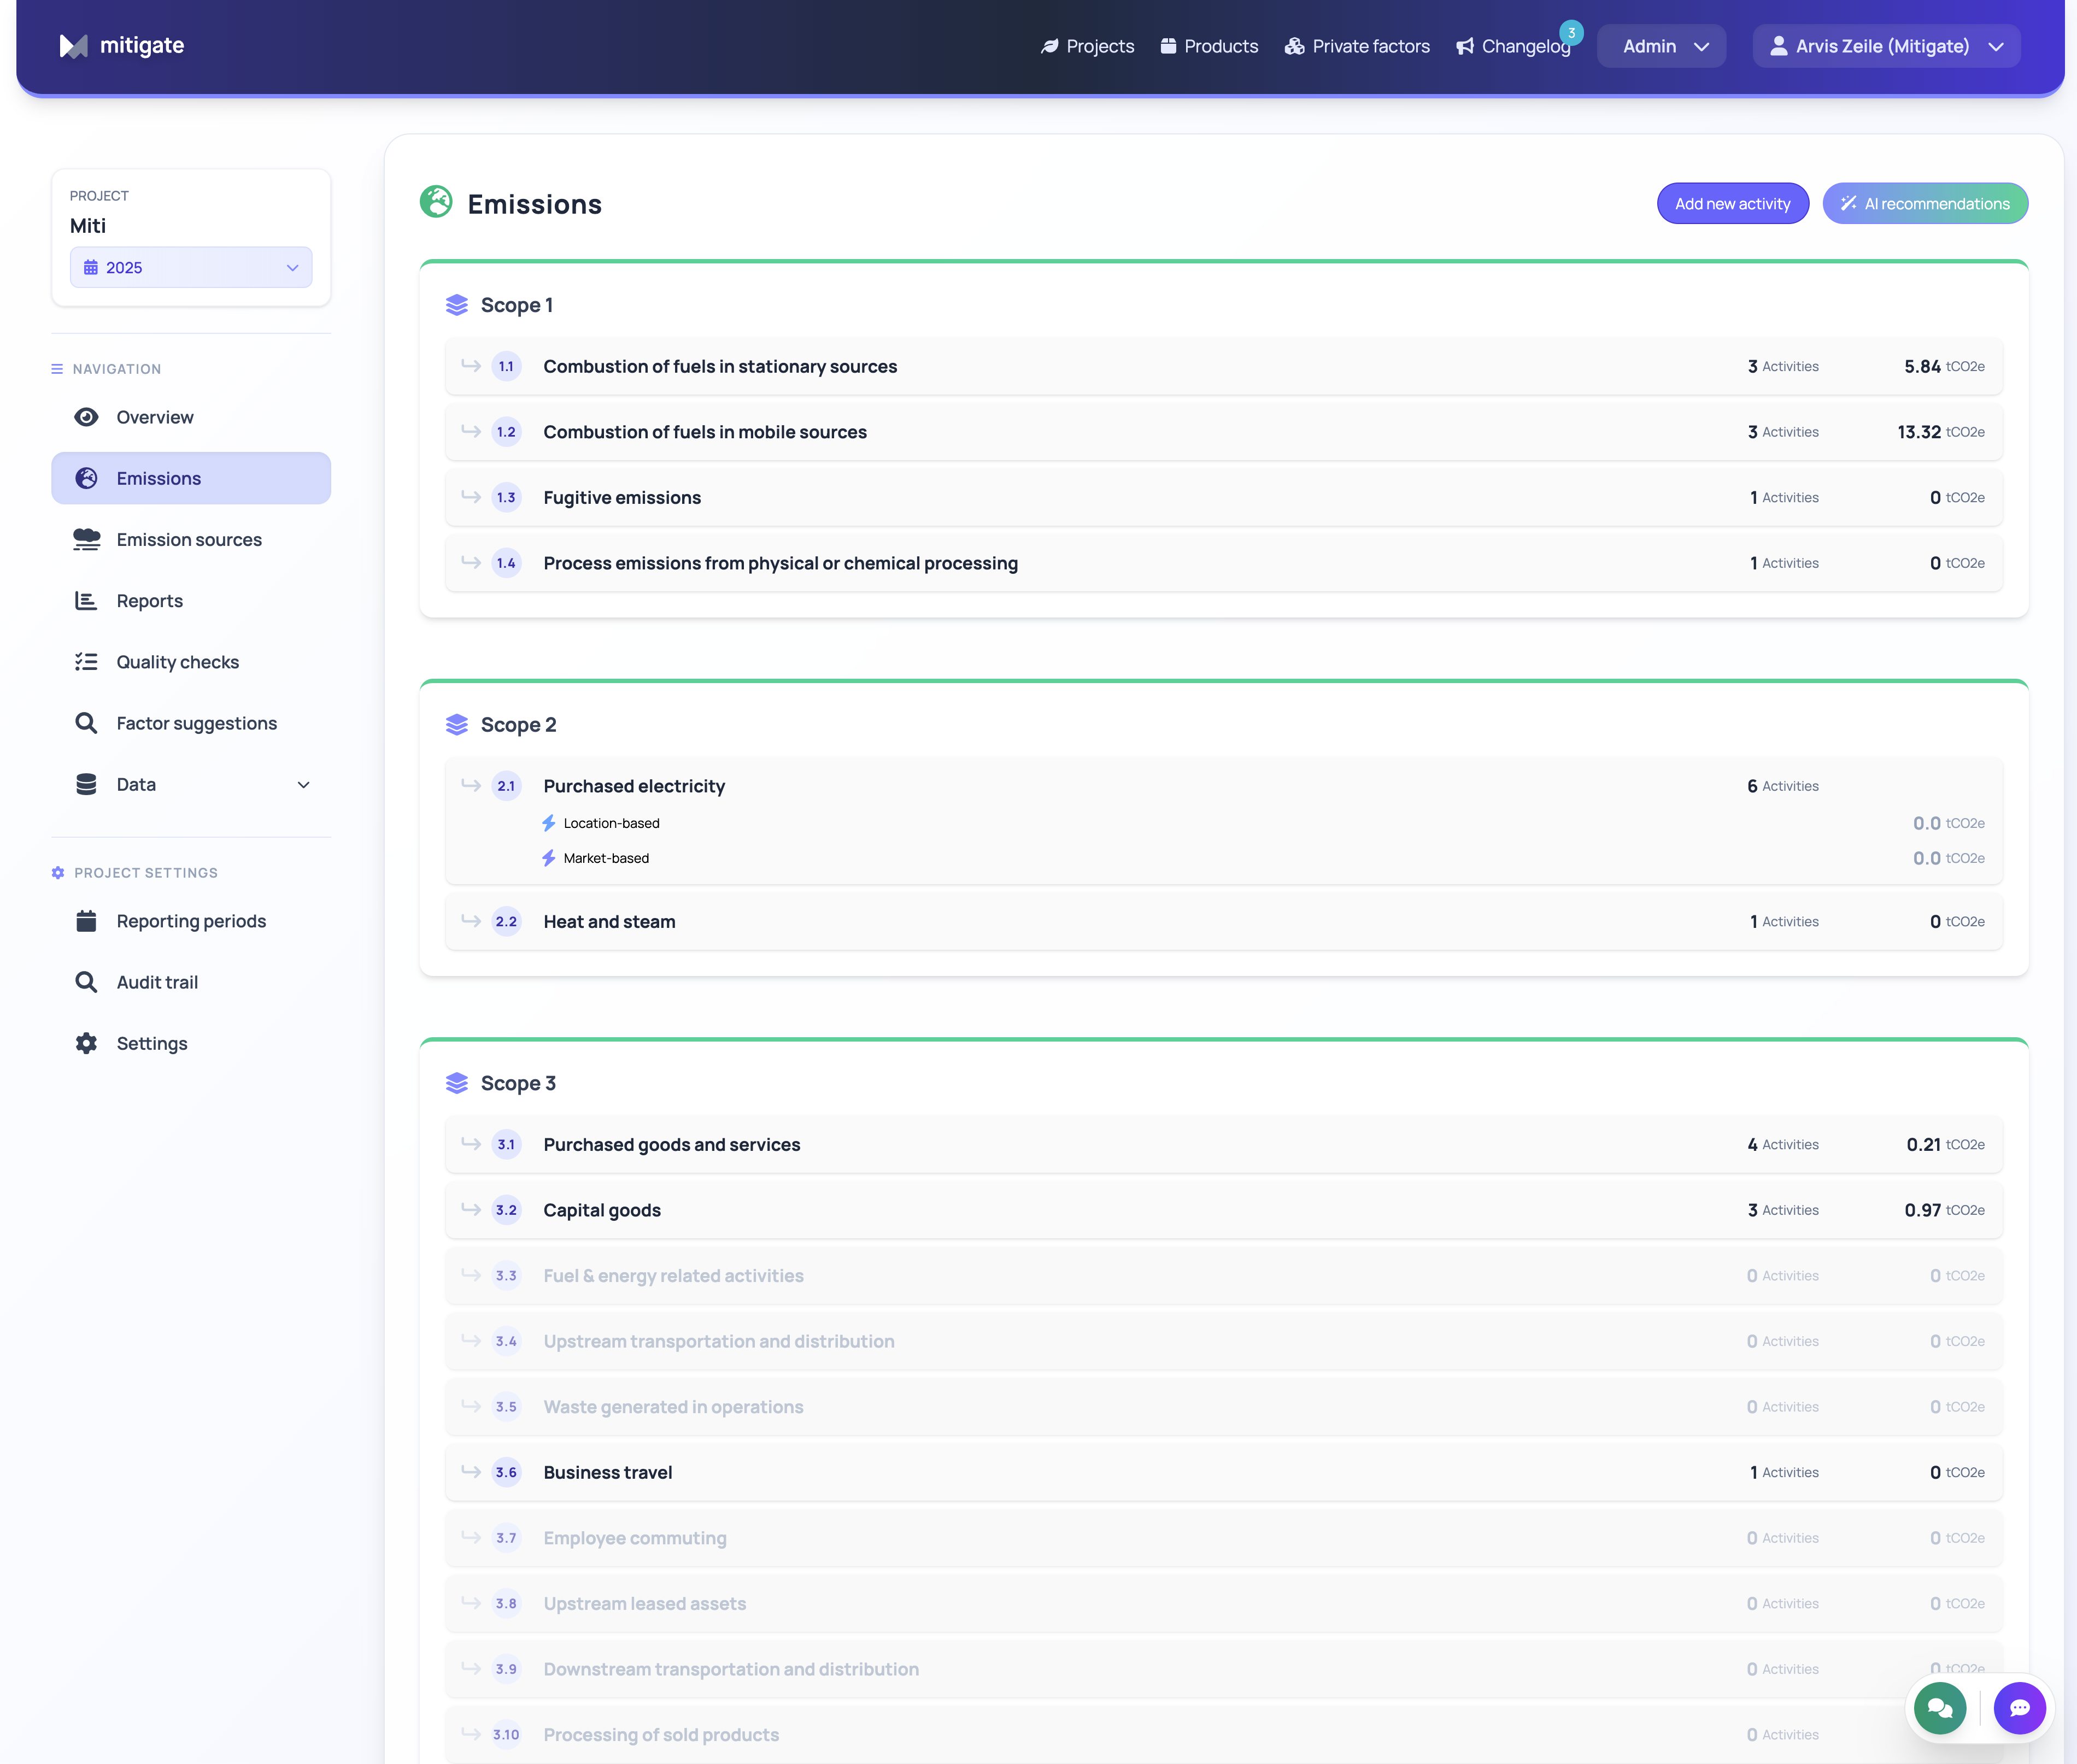Click the Reports chart icon
This screenshot has width=2077, height=1764.
86,601
